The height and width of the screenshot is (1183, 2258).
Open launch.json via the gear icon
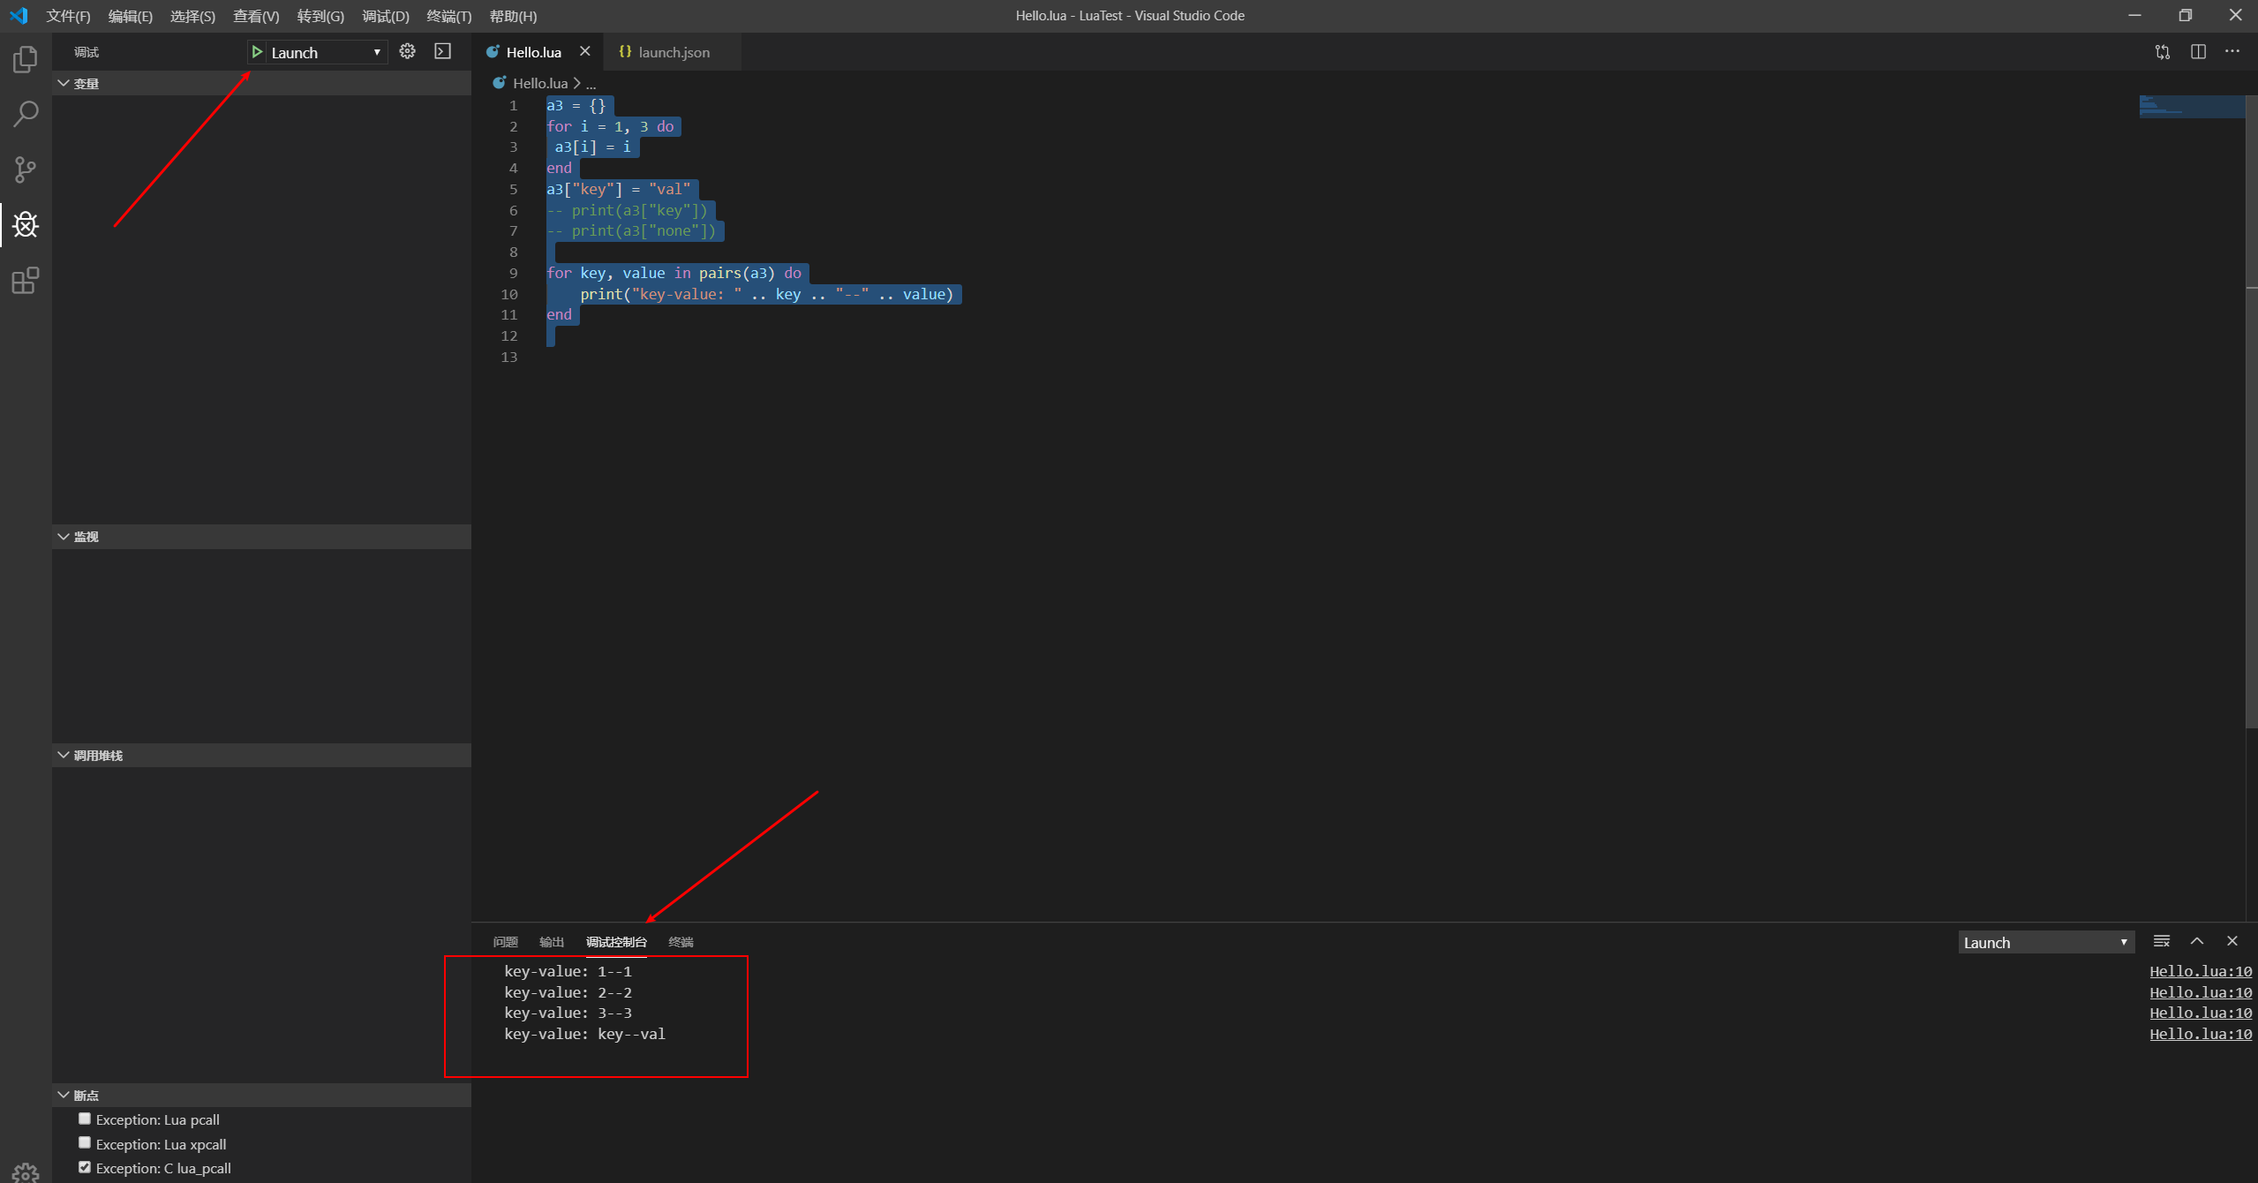click(x=407, y=51)
